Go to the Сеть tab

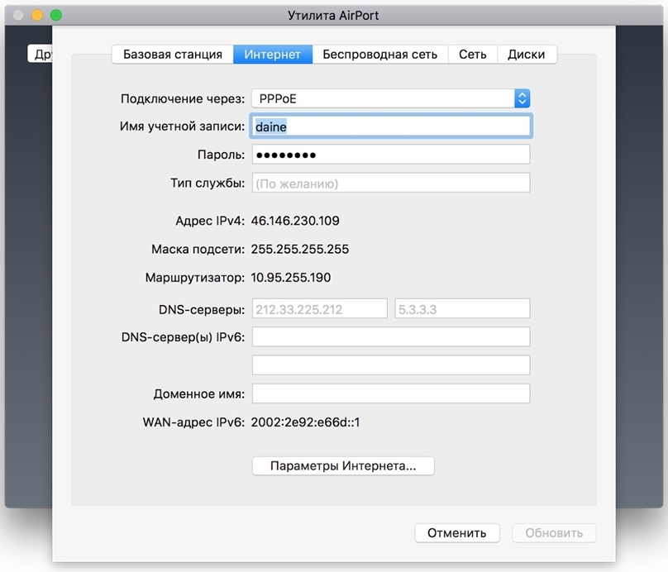[x=473, y=55]
